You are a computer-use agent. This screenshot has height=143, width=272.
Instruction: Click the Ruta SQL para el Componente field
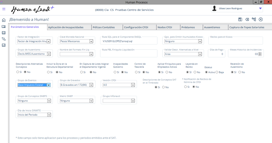(129, 41)
